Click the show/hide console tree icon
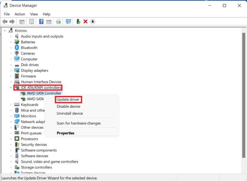 pyautogui.click(x=22, y=22)
